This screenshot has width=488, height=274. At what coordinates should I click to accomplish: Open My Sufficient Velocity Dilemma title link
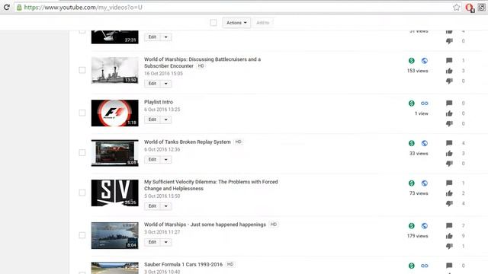pos(210,185)
